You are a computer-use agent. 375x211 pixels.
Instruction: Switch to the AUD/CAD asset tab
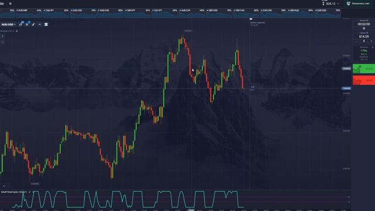click(110, 13)
